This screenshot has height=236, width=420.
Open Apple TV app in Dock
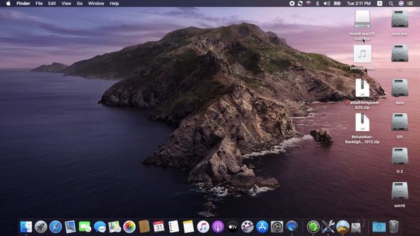(232, 227)
